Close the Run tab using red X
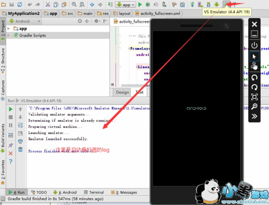Viewport: 269px width, 205px height. [11, 153]
